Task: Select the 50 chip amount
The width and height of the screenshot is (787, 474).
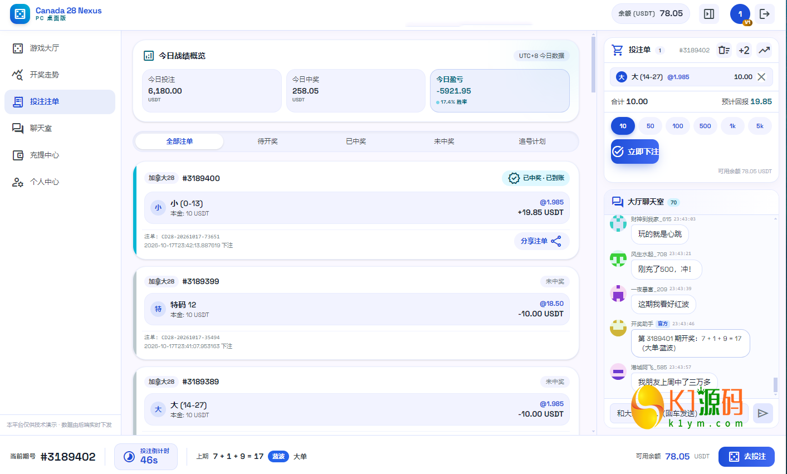Action: 650,126
